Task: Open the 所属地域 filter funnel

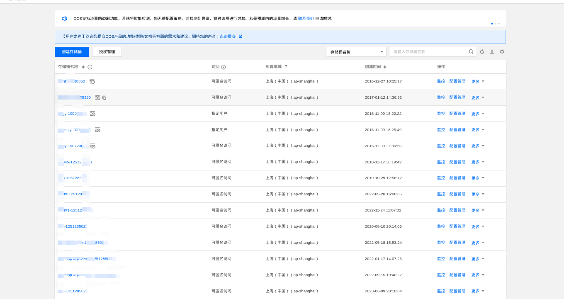Action: (286, 66)
